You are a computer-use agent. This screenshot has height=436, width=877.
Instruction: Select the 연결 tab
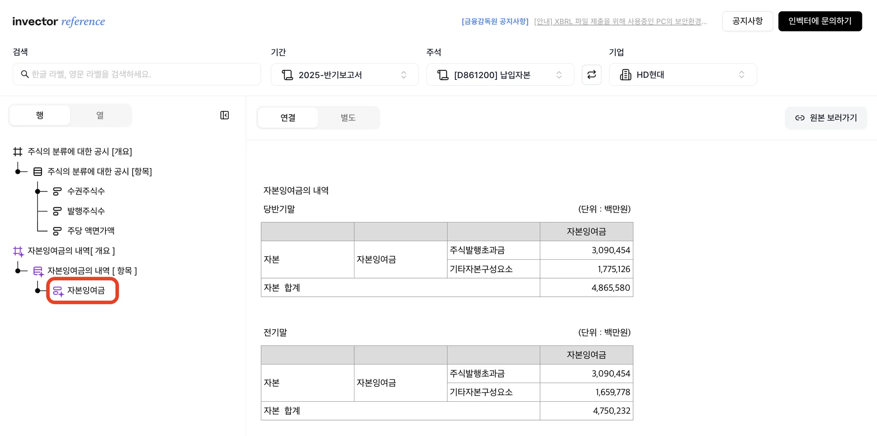tap(288, 118)
